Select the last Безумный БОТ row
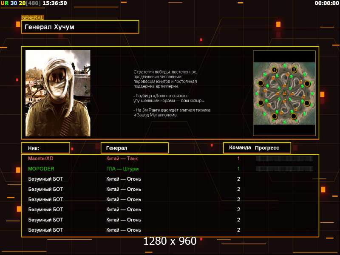This screenshot has width=340, height=255. pos(170,230)
